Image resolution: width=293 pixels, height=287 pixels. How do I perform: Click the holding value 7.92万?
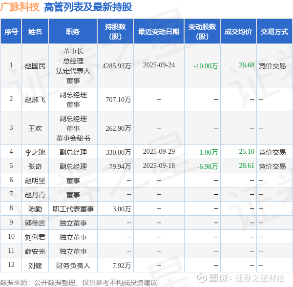point(122,266)
